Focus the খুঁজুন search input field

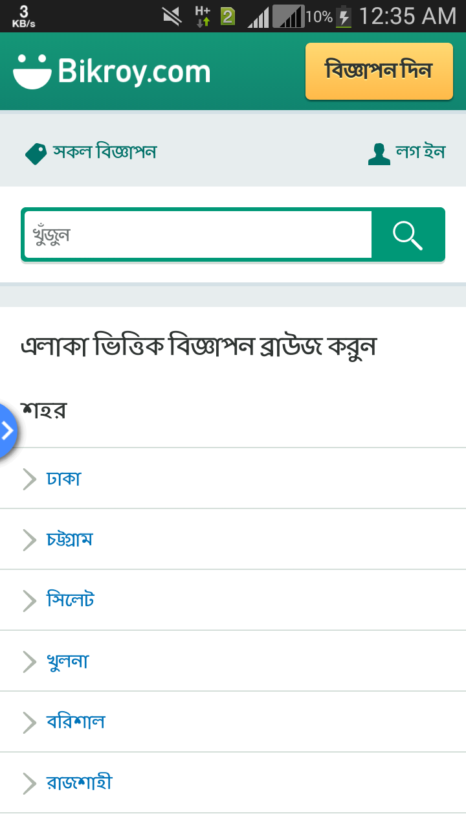197,234
